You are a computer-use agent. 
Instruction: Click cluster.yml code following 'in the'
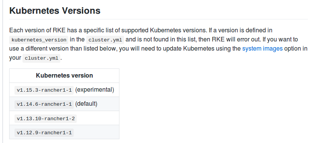point(105,40)
